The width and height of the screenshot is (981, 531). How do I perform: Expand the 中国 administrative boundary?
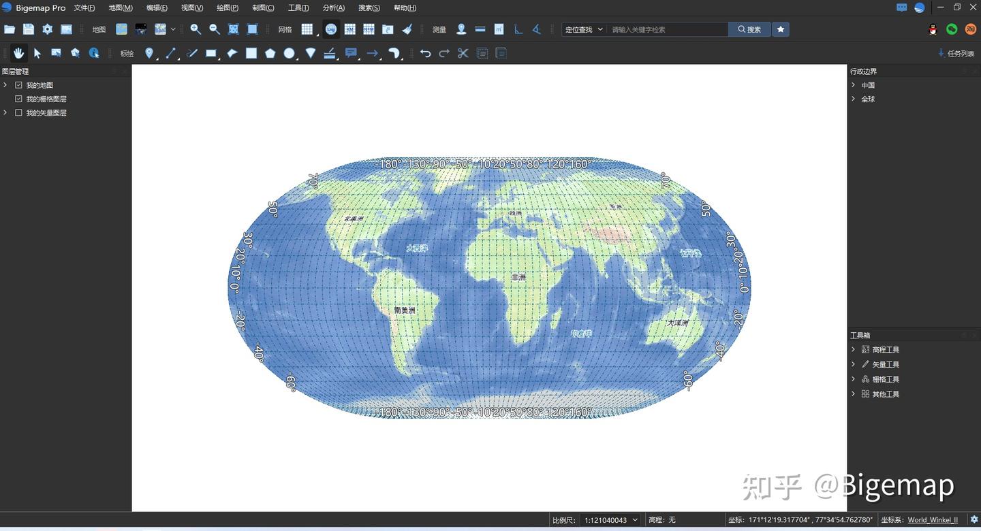(853, 85)
